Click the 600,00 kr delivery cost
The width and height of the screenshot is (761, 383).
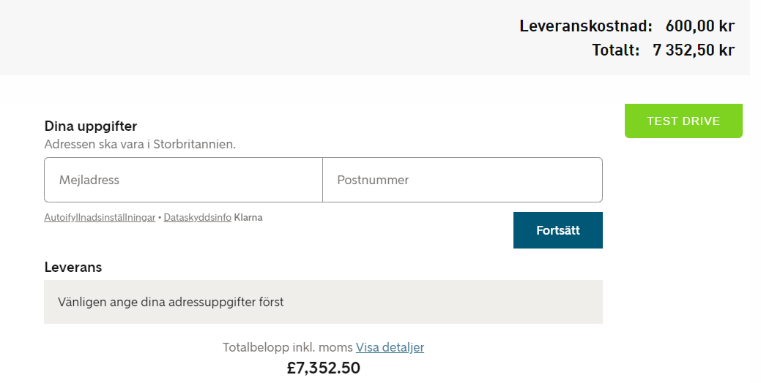click(x=699, y=26)
